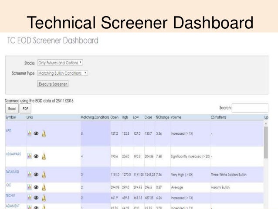Image resolution: width=278 pixels, height=209 pixels.
Task: Click the flask icon in IOC row
Action: point(44,187)
